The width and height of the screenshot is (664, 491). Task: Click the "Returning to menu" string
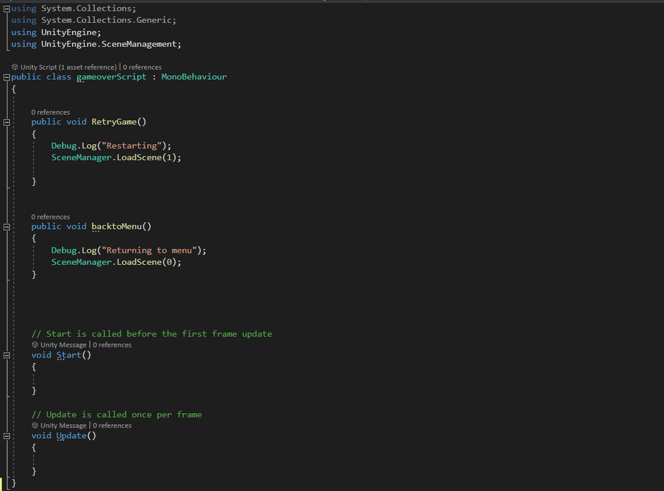click(149, 250)
